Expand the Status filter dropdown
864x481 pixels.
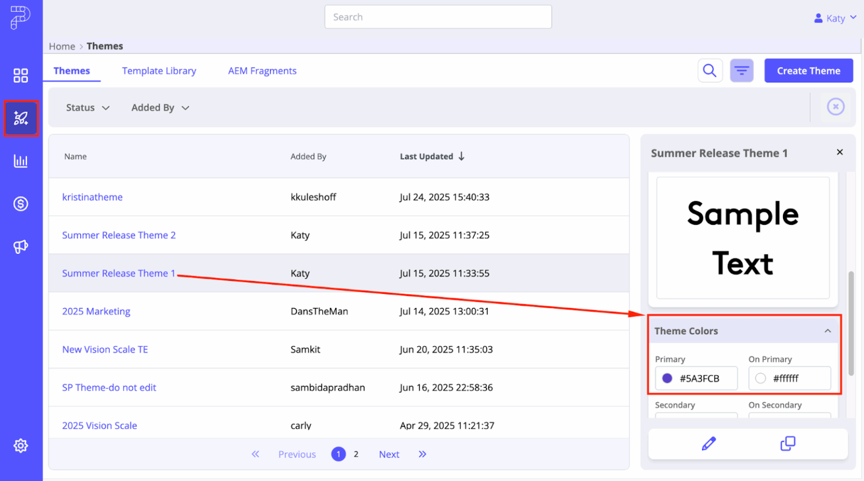pyautogui.click(x=88, y=107)
